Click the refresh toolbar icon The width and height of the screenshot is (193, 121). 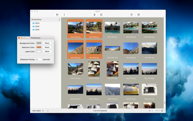pos(64,15)
